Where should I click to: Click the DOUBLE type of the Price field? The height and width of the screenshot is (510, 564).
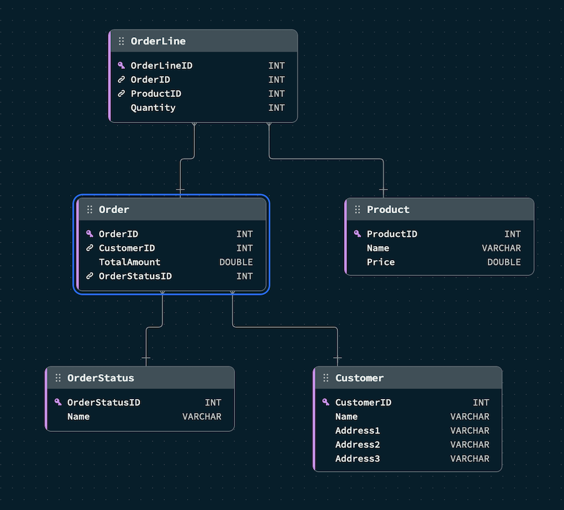click(504, 262)
